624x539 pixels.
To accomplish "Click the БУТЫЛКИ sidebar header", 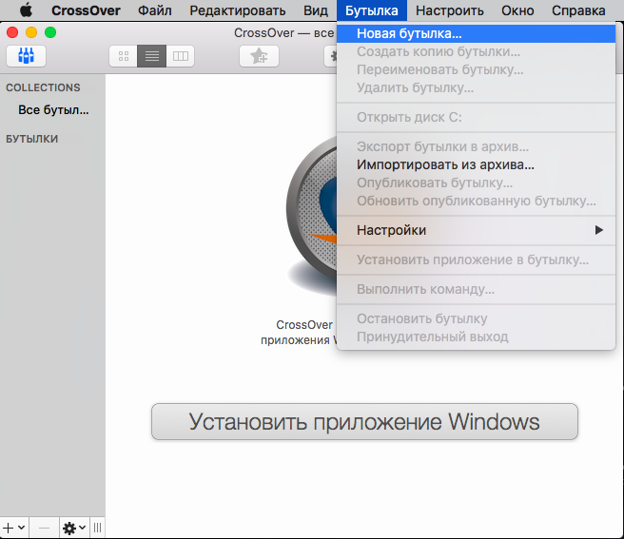I will (31, 139).
